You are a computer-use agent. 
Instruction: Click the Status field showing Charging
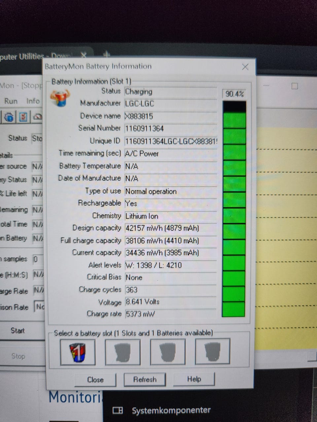click(x=170, y=92)
